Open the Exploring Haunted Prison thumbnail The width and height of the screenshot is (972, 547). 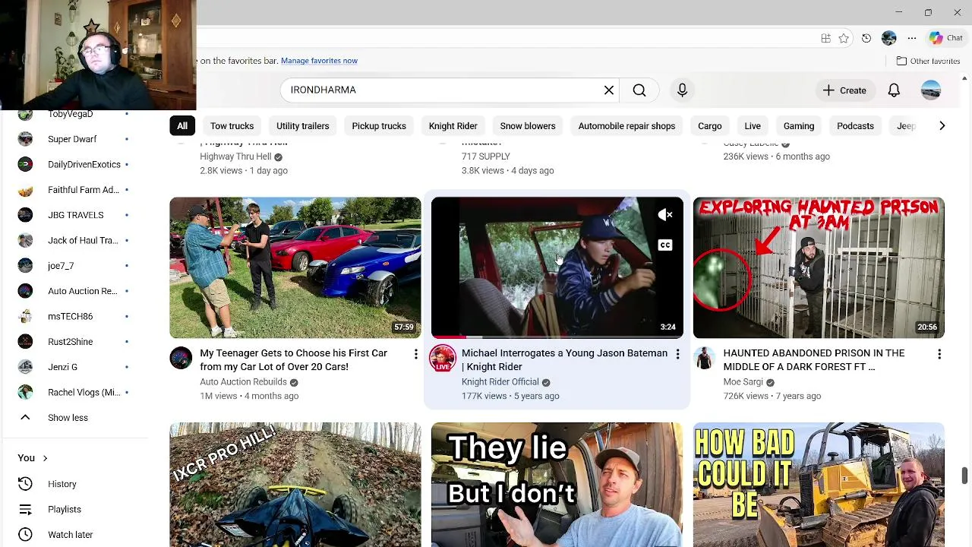point(819,267)
